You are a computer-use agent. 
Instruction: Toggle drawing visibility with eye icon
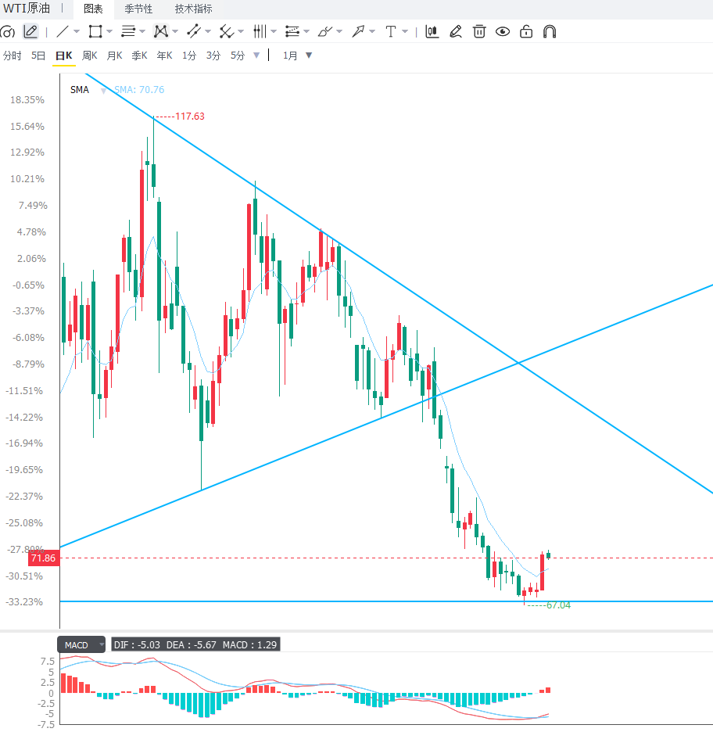[503, 32]
